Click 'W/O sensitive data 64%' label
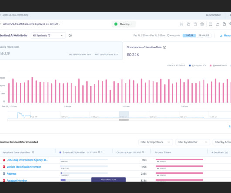231x193 pixels. [x=106, y=55]
